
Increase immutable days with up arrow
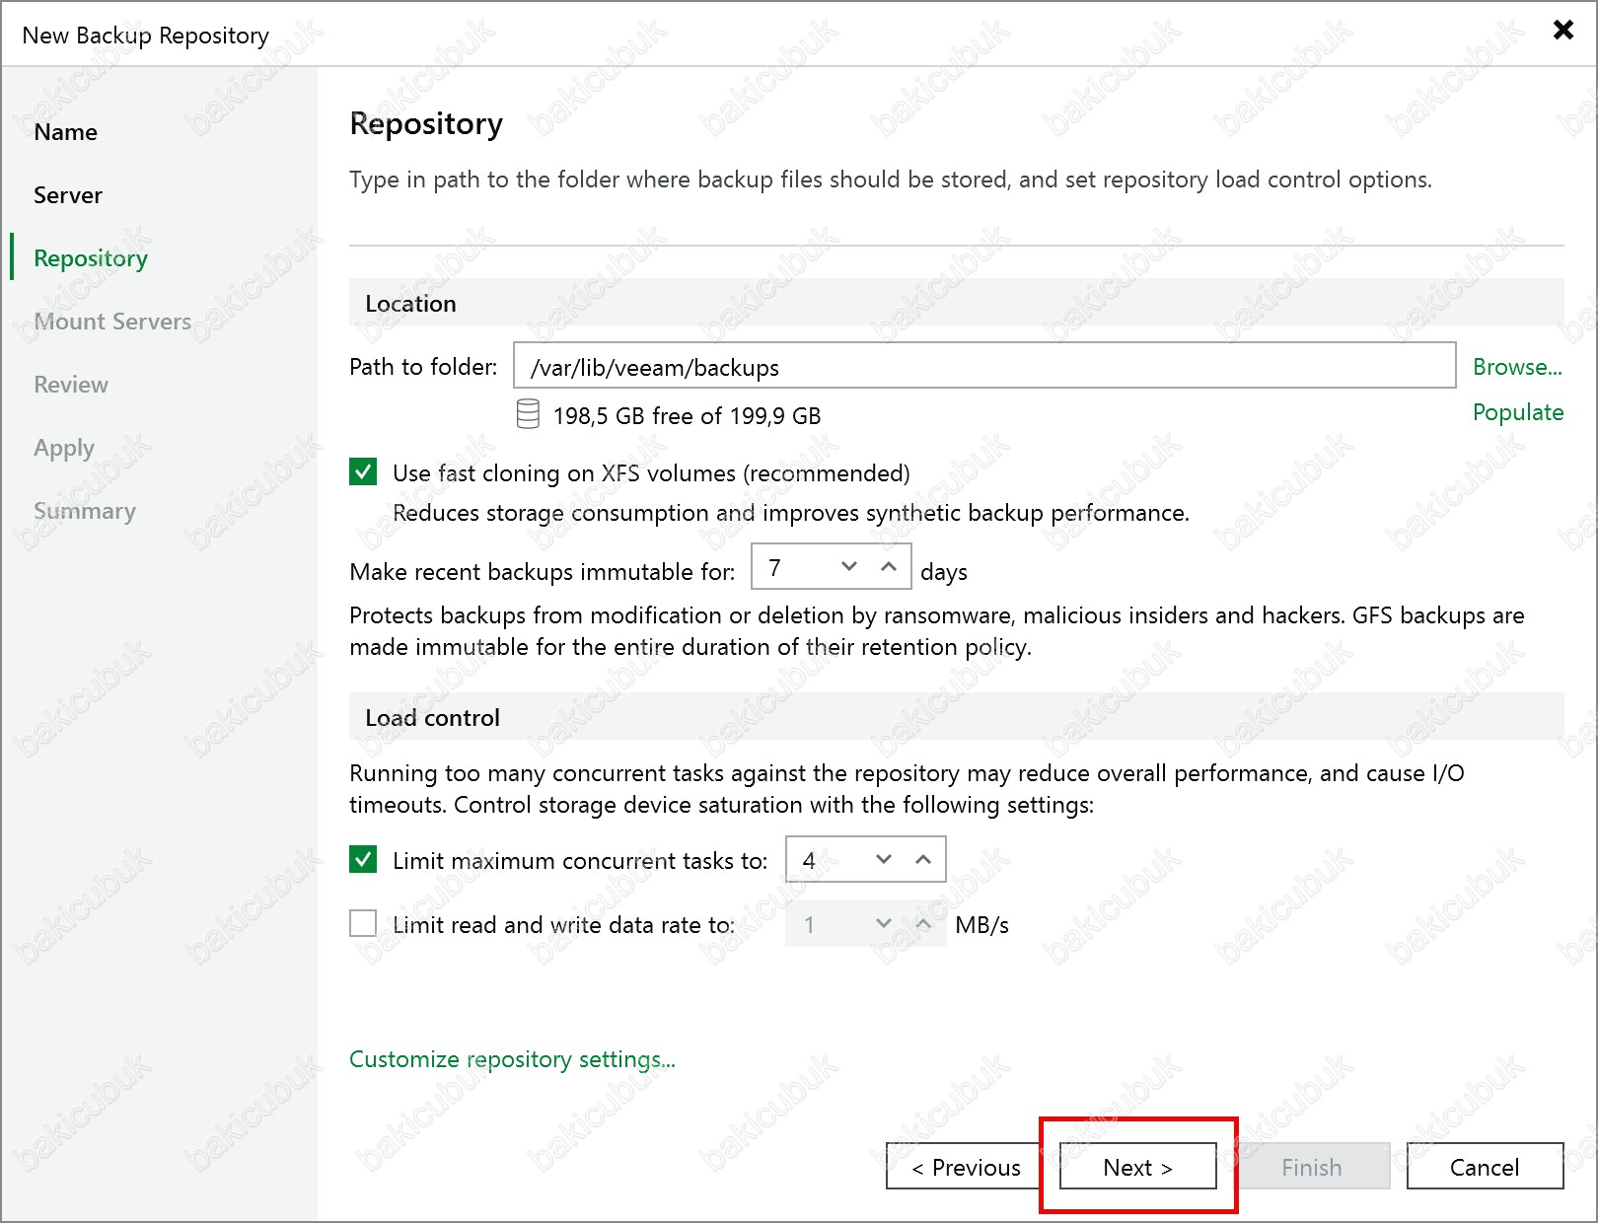[889, 566]
